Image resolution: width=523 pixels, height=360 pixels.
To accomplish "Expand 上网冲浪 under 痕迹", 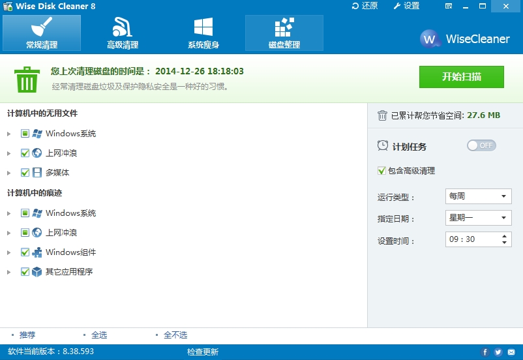I will [x=9, y=233].
